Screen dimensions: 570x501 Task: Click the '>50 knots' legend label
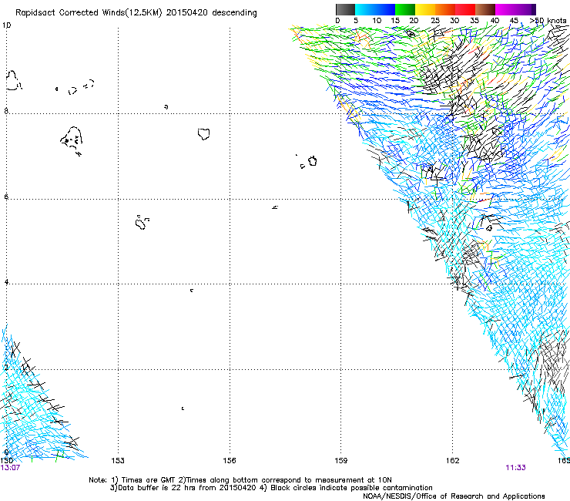tap(548, 21)
